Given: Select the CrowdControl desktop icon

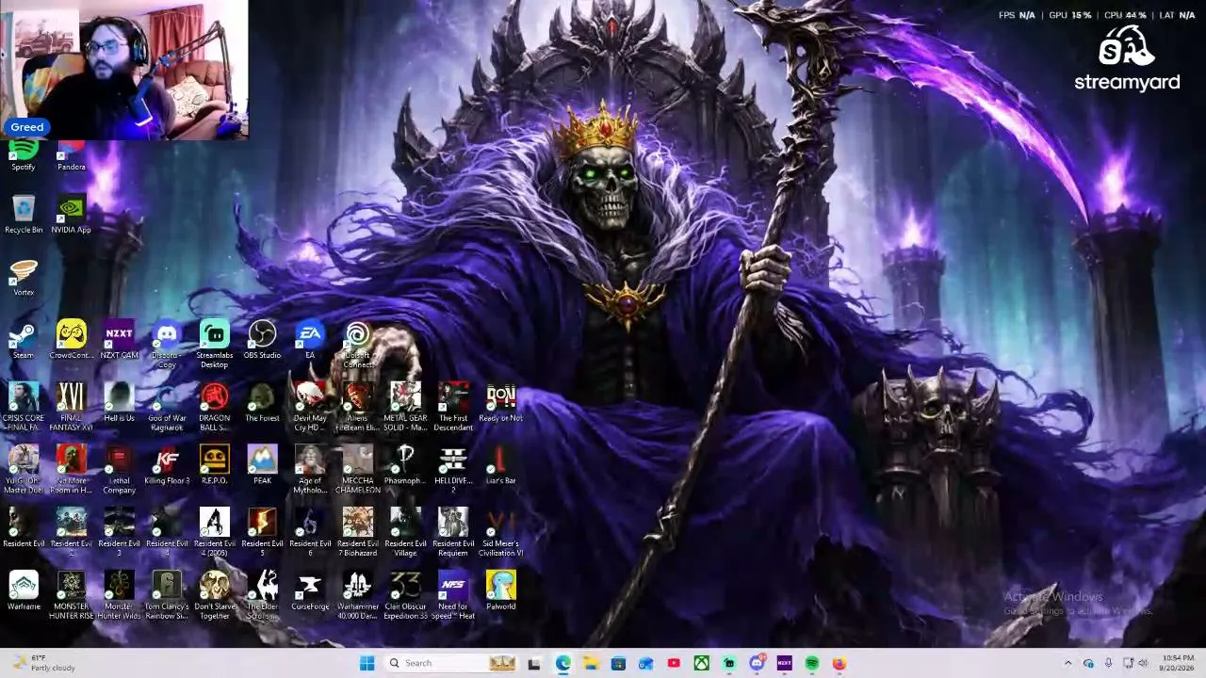Looking at the screenshot, I should click(x=72, y=340).
